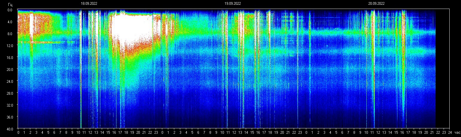
Task: Click the 20.09.2022 date label
Action: tap(376, 4)
